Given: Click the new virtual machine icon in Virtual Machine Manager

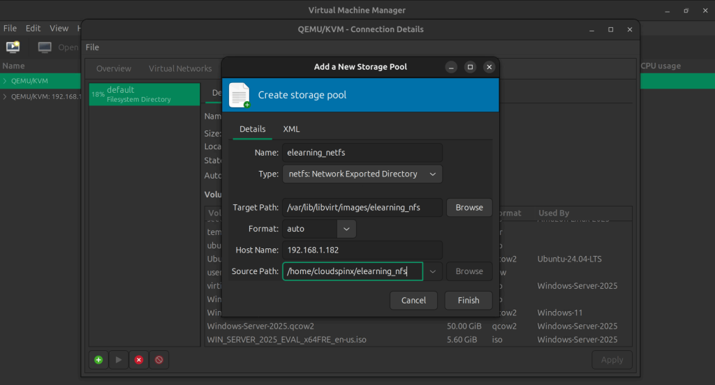Looking at the screenshot, I should click(x=13, y=47).
